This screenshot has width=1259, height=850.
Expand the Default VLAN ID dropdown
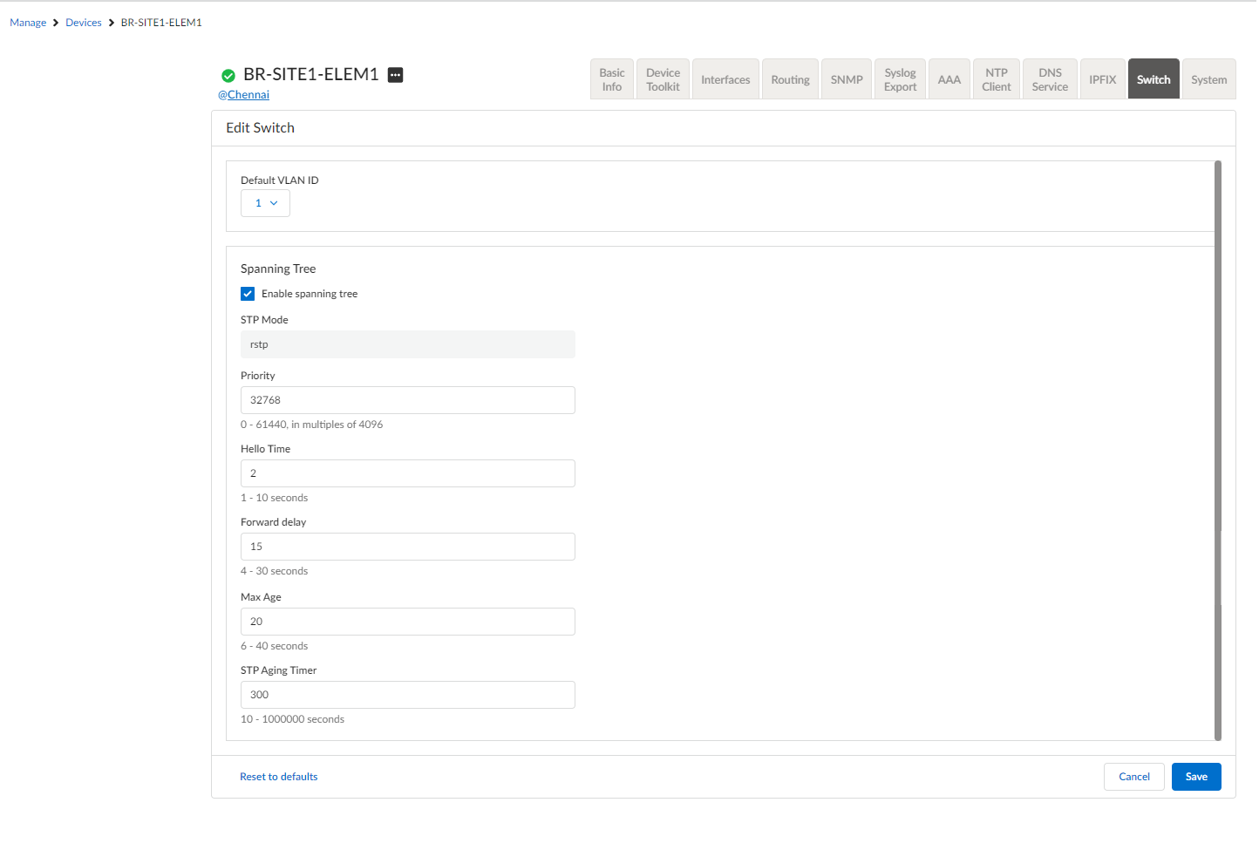coord(265,203)
